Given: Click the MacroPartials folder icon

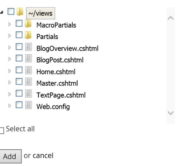Looking at the screenshot, I should click(28, 23).
